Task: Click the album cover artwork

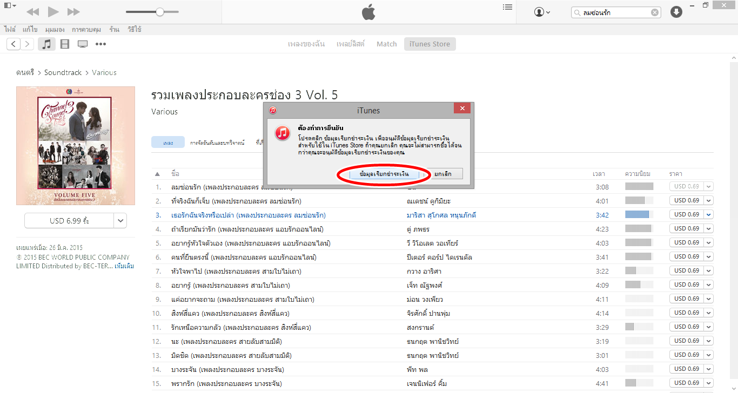Action: point(76,146)
